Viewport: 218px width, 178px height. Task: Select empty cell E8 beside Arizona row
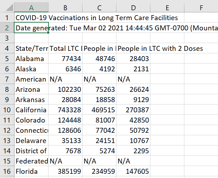coord(167,89)
